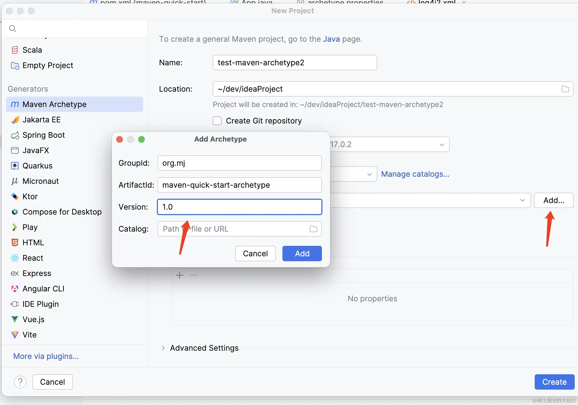This screenshot has width=578, height=405.
Task: Click the Angular CLI icon
Action: 15,289
